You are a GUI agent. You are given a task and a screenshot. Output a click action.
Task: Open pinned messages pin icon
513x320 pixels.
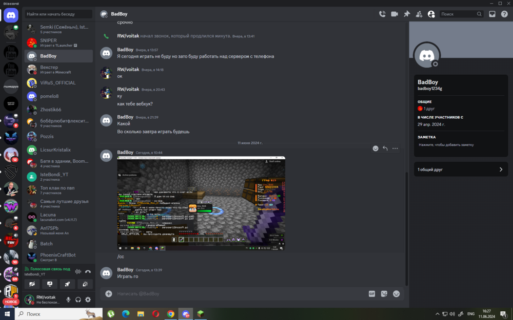tap(407, 14)
